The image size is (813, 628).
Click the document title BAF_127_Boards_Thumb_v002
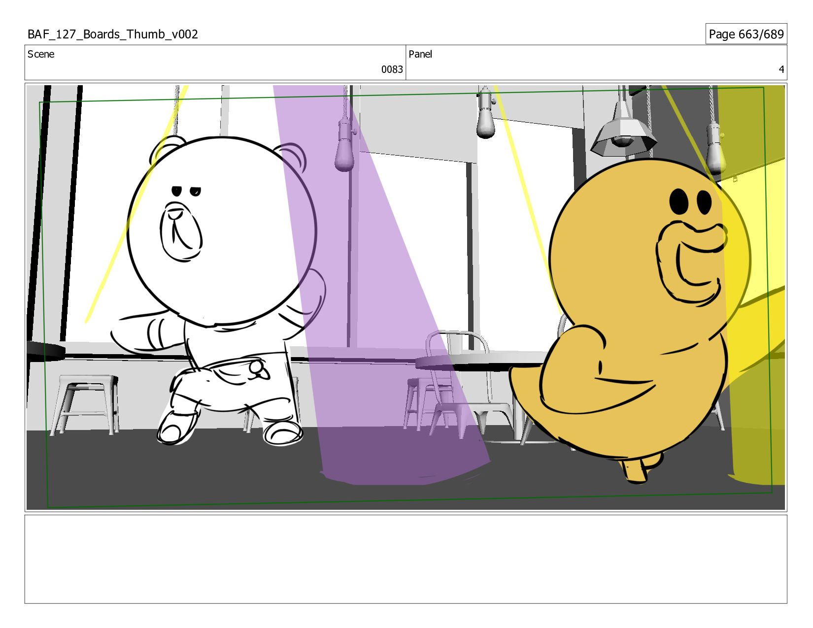click(x=113, y=34)
